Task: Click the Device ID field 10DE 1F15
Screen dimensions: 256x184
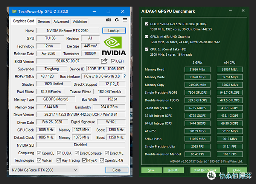Action: (x=106, y=69)
